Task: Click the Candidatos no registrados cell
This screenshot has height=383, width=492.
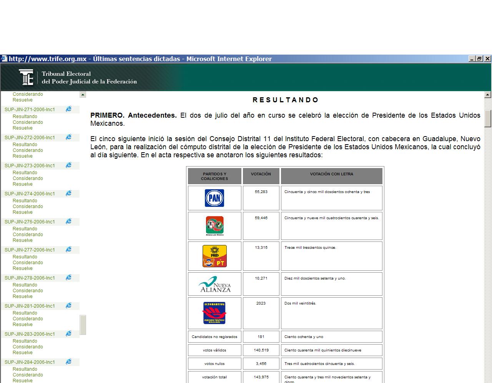Action: point(214,337)
